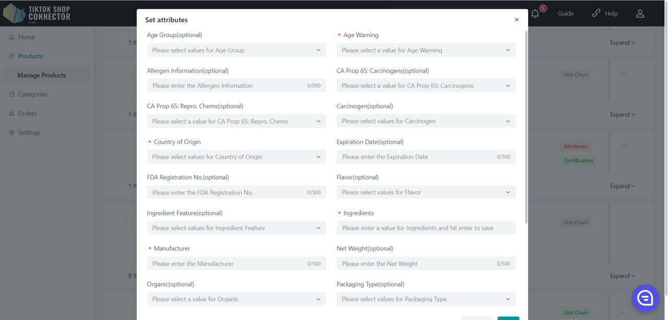Open the CA Prop 65: Repro. Chems dropdown
Image resolution: width=668 pixels, height=320 pixels.
[x=236, y=121]
